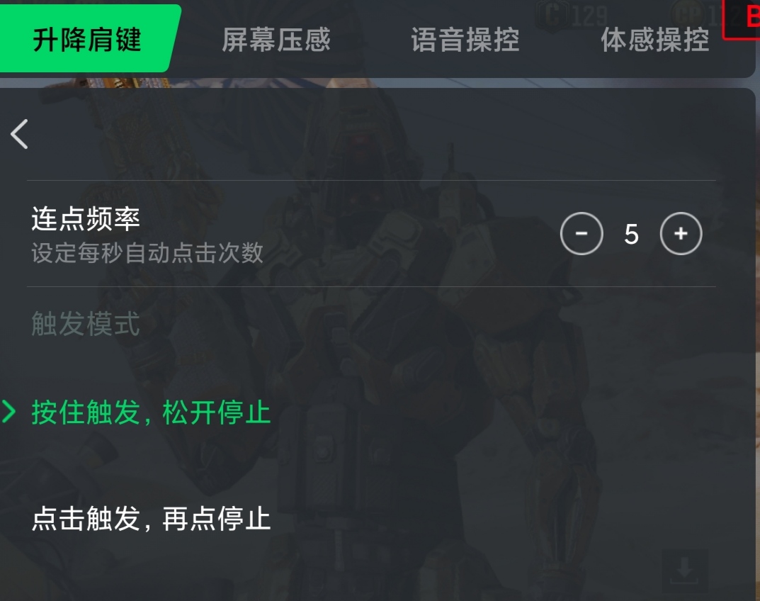This screenshot has height=601, width=760.
Task: Switch to the 体感操控 tab
Action: pos(655,39)
